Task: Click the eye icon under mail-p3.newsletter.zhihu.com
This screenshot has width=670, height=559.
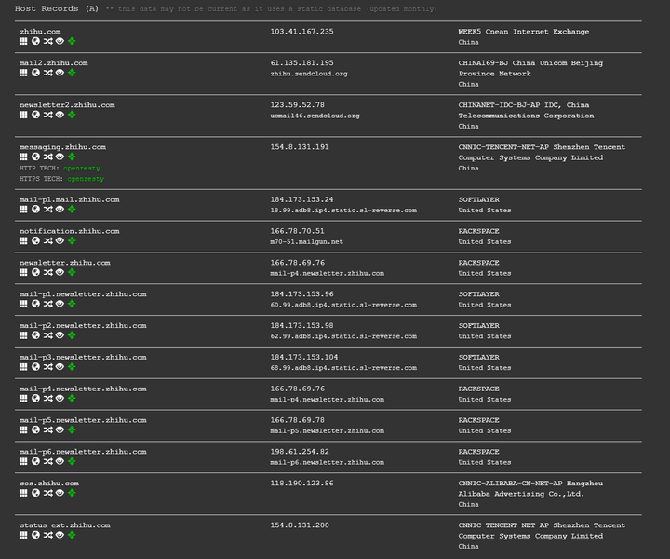Action: point(60,366)
